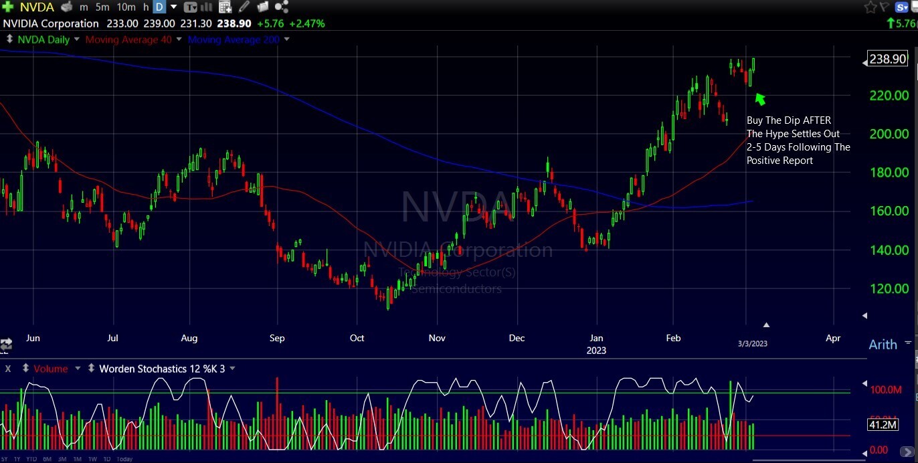Open the folder icon in top toolbar
918x463 pixels.
click(x=263, y=7)
